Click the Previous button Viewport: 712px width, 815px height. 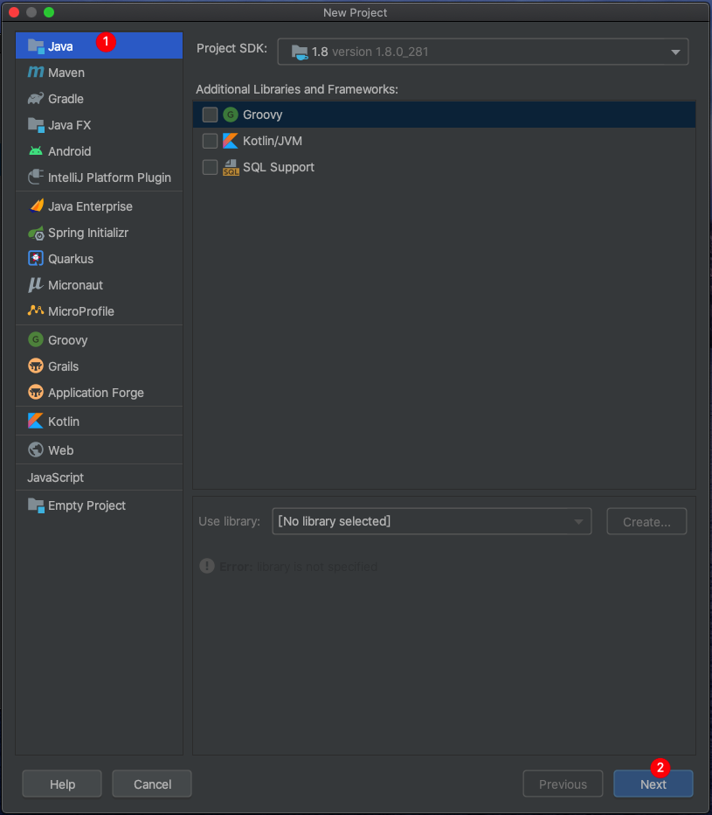point(563,784)
